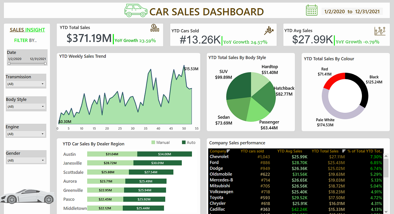
Task: Click the sort icon beside YTD Total Sales header
Action: point(344,151)
